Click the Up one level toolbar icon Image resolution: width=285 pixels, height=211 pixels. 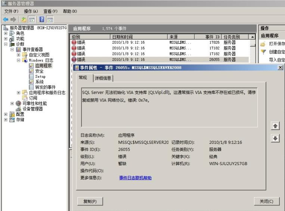24,19
